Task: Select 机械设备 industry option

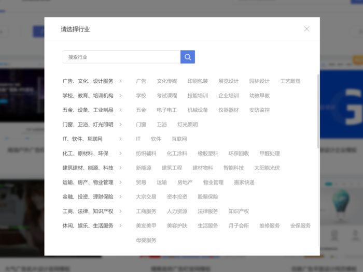Action: click(198, 110)
